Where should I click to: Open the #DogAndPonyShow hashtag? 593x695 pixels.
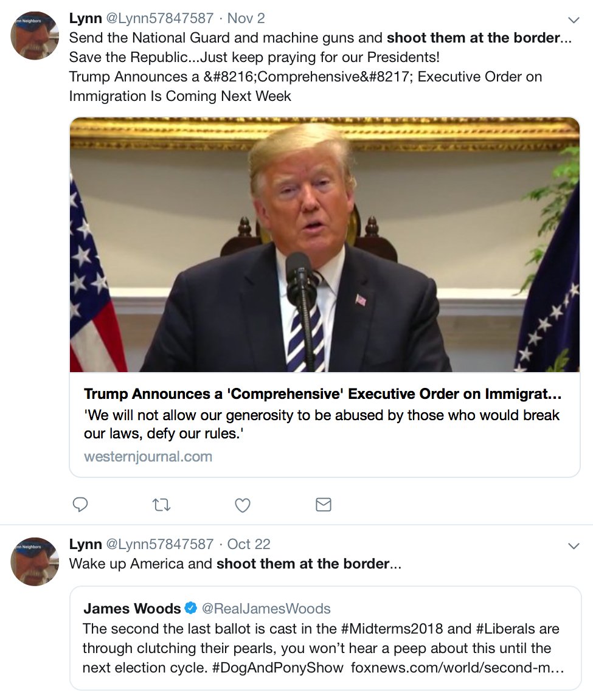277,668
